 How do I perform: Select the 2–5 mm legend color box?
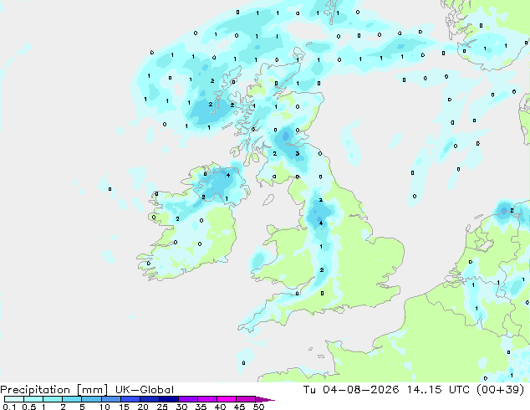[73, 399]
